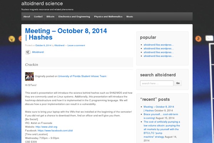The width and height of the screenshot is (214, 143).
Task: Open the Meeting – October 8, 2014 Hashes headline
Action: (x=66, y=34)
